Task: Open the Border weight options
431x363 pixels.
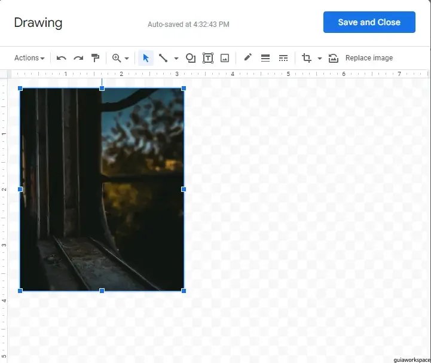Action: click(265, 58)
